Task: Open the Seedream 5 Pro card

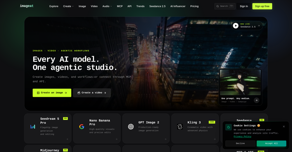Action: point(48,128)
